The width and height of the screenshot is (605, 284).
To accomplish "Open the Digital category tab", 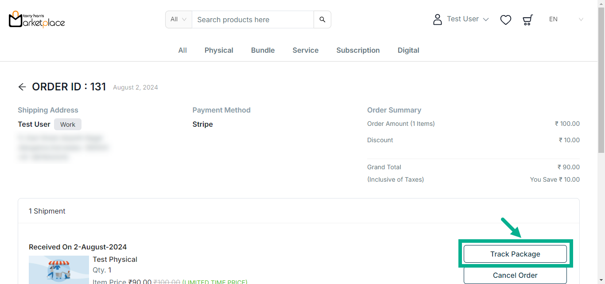I will click(x=408, y=50).
